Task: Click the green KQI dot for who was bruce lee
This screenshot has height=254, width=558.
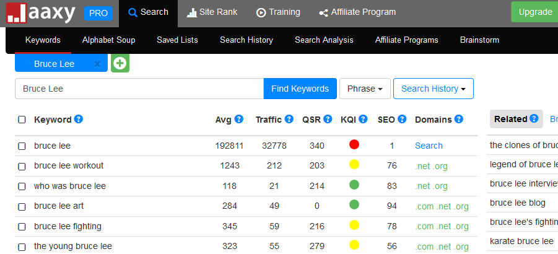Action: 354,185
